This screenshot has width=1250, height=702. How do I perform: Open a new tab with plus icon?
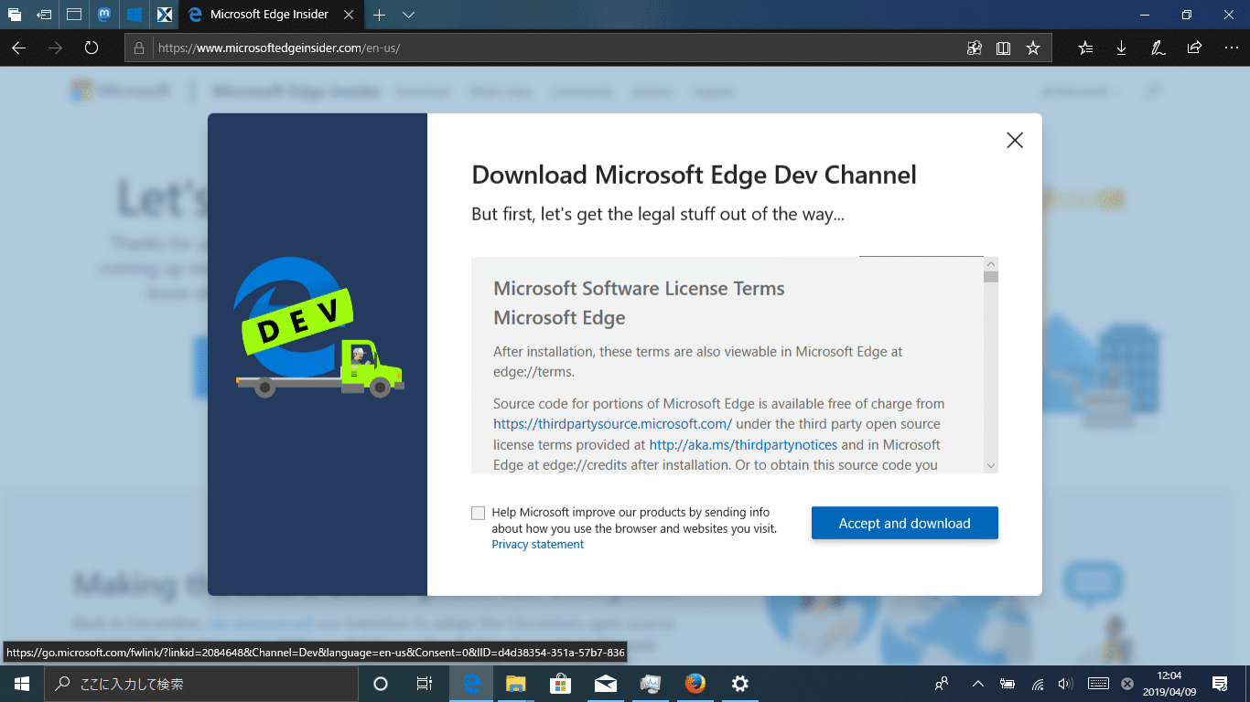pyautogui.click(x=380, y=15)
